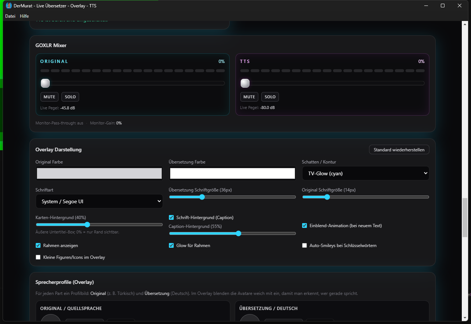This screenshot has width=471, height=324.
Task: Click Standard wiederherstellen button
Action: click(399, 149)
